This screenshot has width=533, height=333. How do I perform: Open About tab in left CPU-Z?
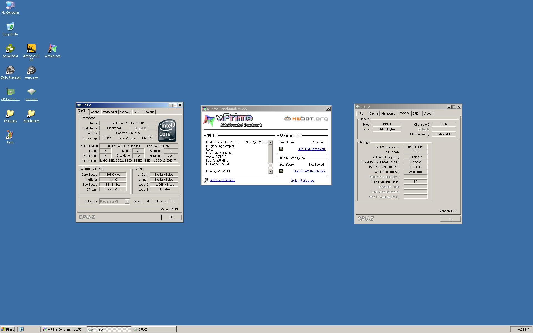coord(150,112)
